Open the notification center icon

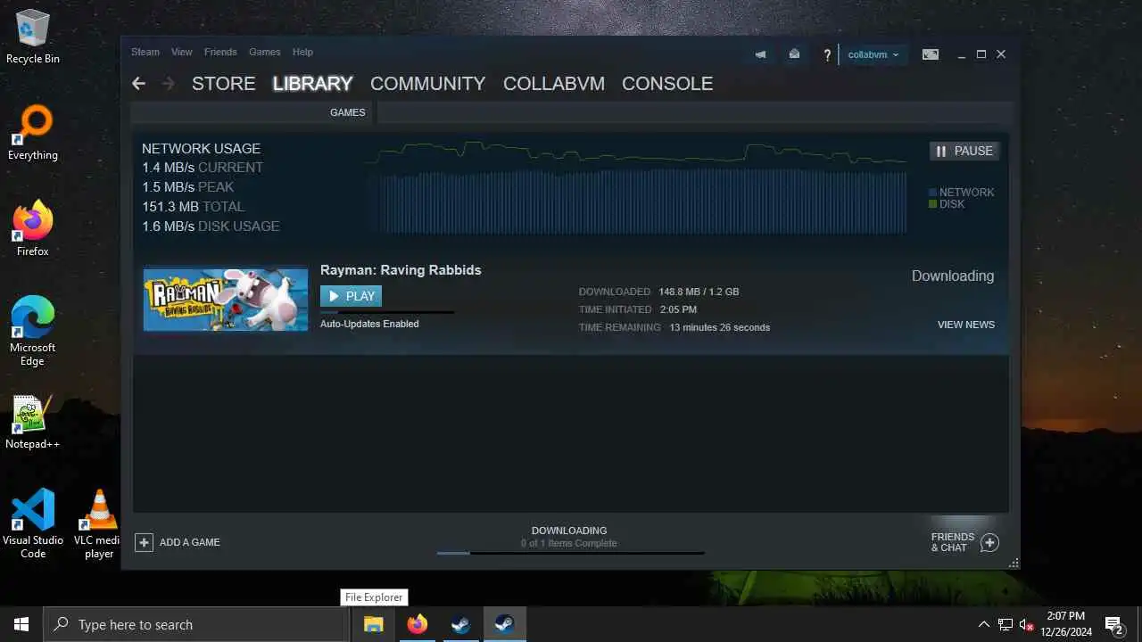pyautogui.click(x=1113, y=624)
